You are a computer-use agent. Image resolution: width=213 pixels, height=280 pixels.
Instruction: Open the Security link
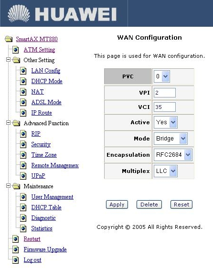41,144
